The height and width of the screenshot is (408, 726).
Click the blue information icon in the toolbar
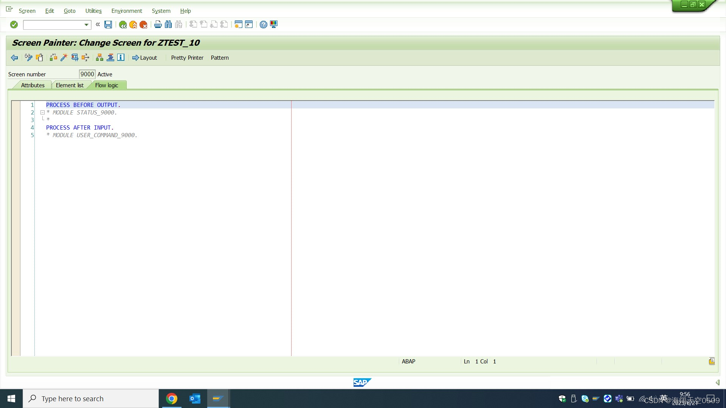120,57
